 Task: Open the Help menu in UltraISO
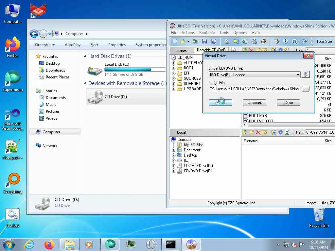pyautogui.click(x=256, y=33)
